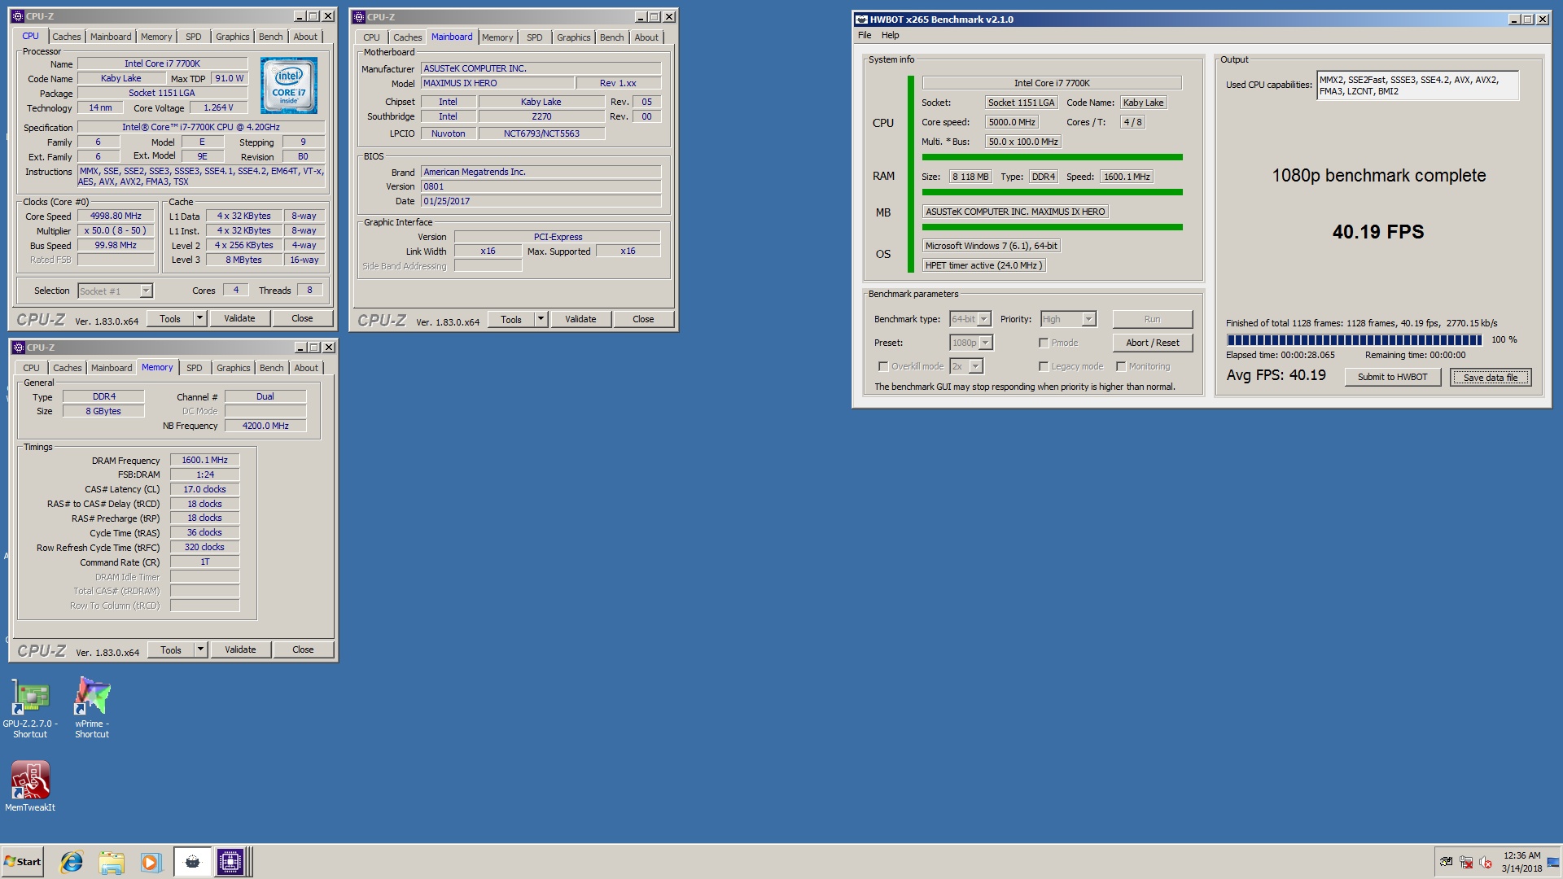Toggle Legacy mode checkbox
This screenshot has height=879, width=1563.
click(1044, 366)
